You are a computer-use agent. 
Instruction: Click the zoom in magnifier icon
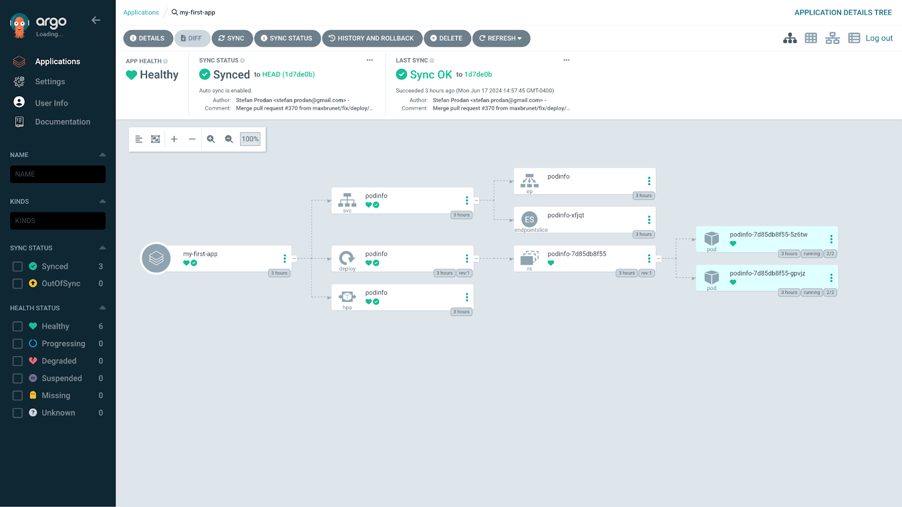[x=211, y=139]
